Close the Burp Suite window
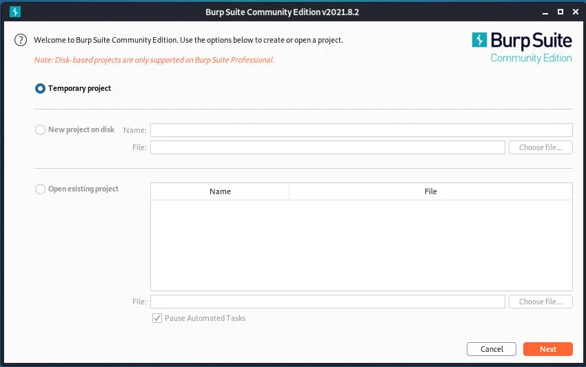586x367 pixels. coord(576,12)
